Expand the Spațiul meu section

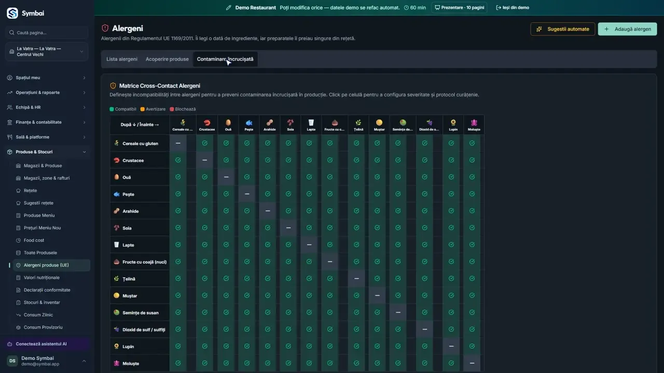[47, 78]
